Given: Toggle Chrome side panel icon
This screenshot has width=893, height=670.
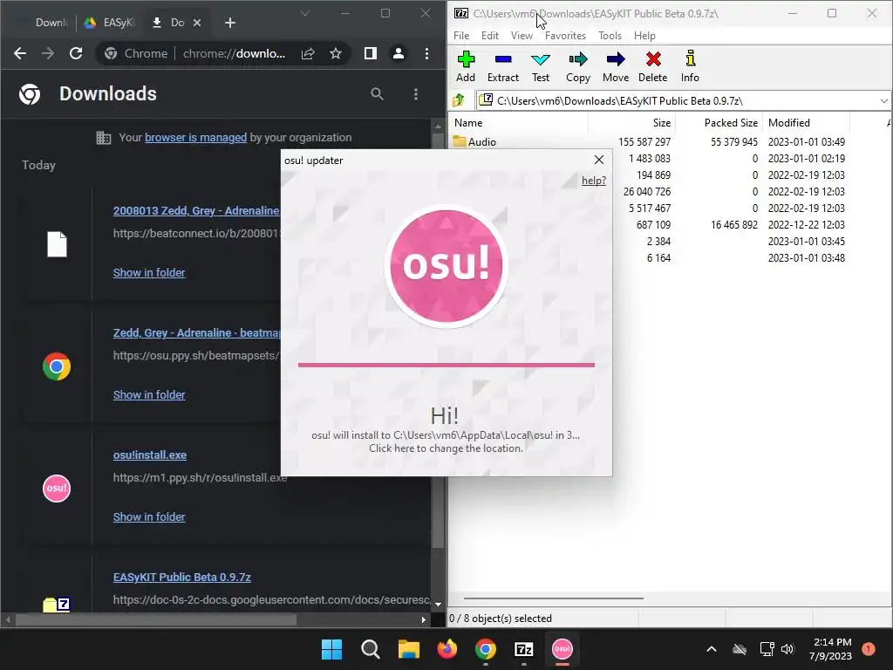Looking at the screenshot, I should coord(370,53).
